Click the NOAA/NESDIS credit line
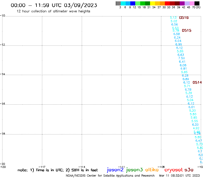Viewport: 203px width, 178px height. point(110,176)
